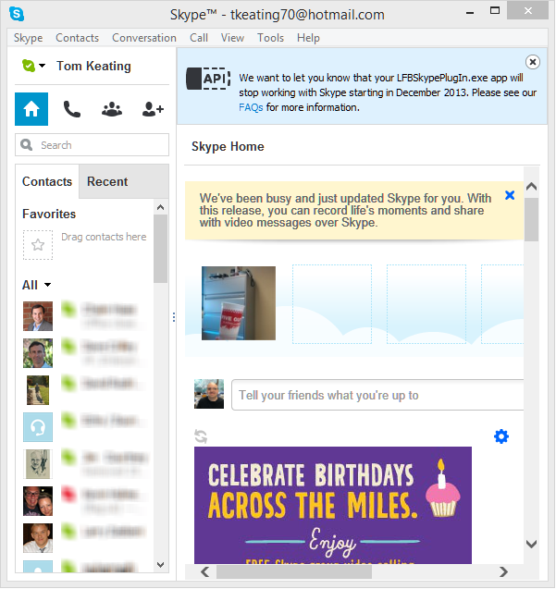
Task: Dismiss the yellow update notice X
Action: click(510, 195)
